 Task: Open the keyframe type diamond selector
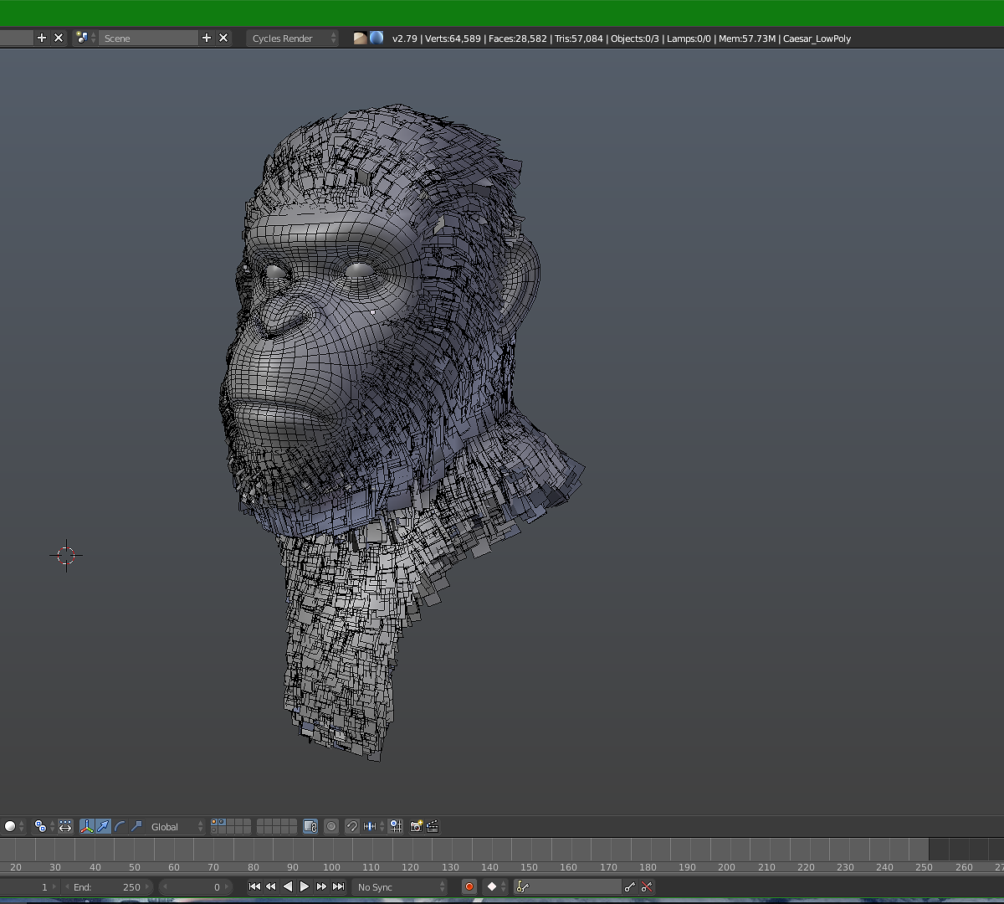[496, 886]
